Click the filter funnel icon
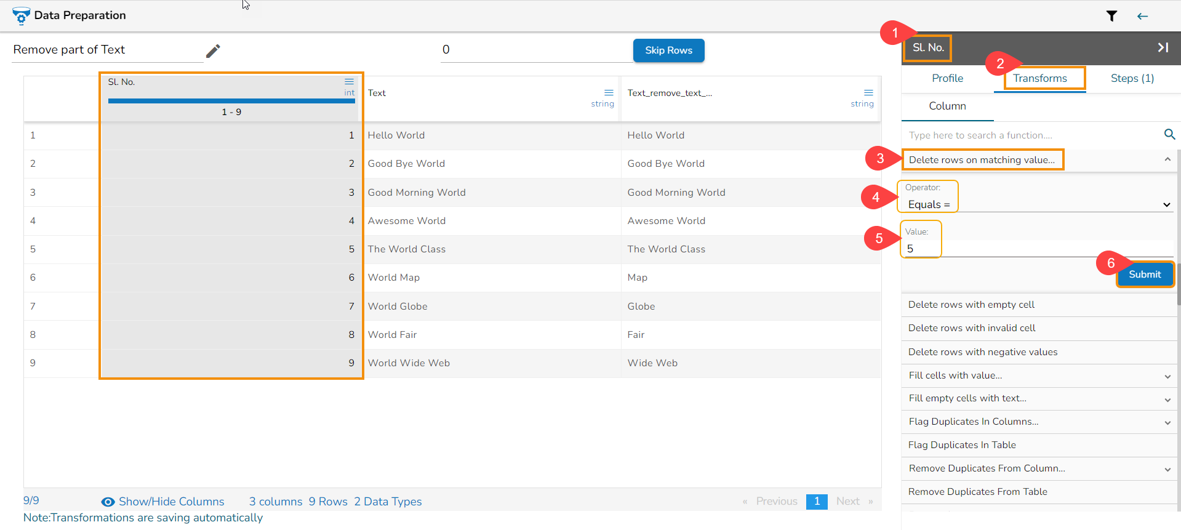1181x530 pixels. pyautogui.click(x=1111, y=16)
